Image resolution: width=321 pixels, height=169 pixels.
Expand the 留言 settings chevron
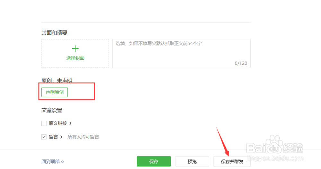point(61,137)
